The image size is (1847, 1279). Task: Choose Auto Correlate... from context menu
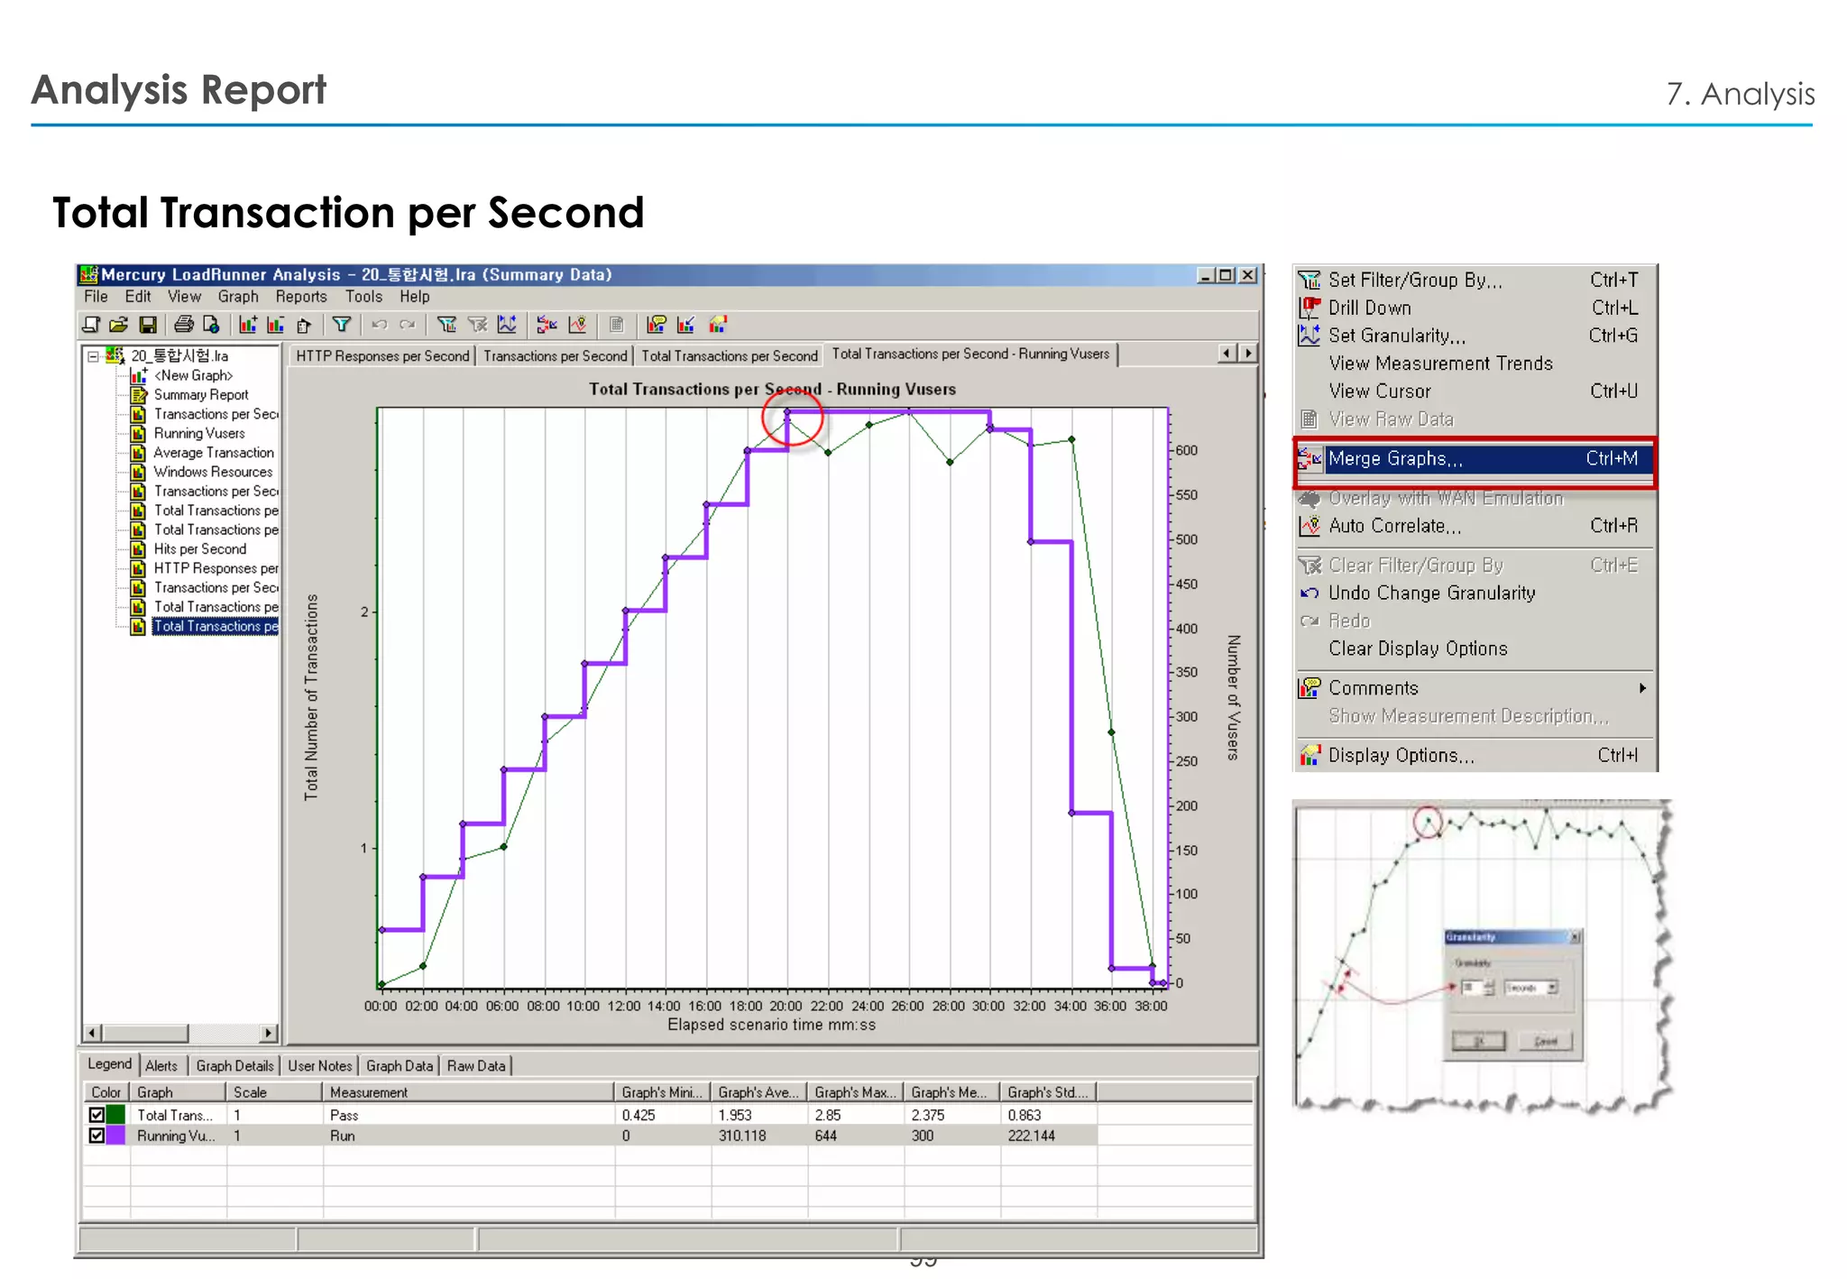[1475, 526]
